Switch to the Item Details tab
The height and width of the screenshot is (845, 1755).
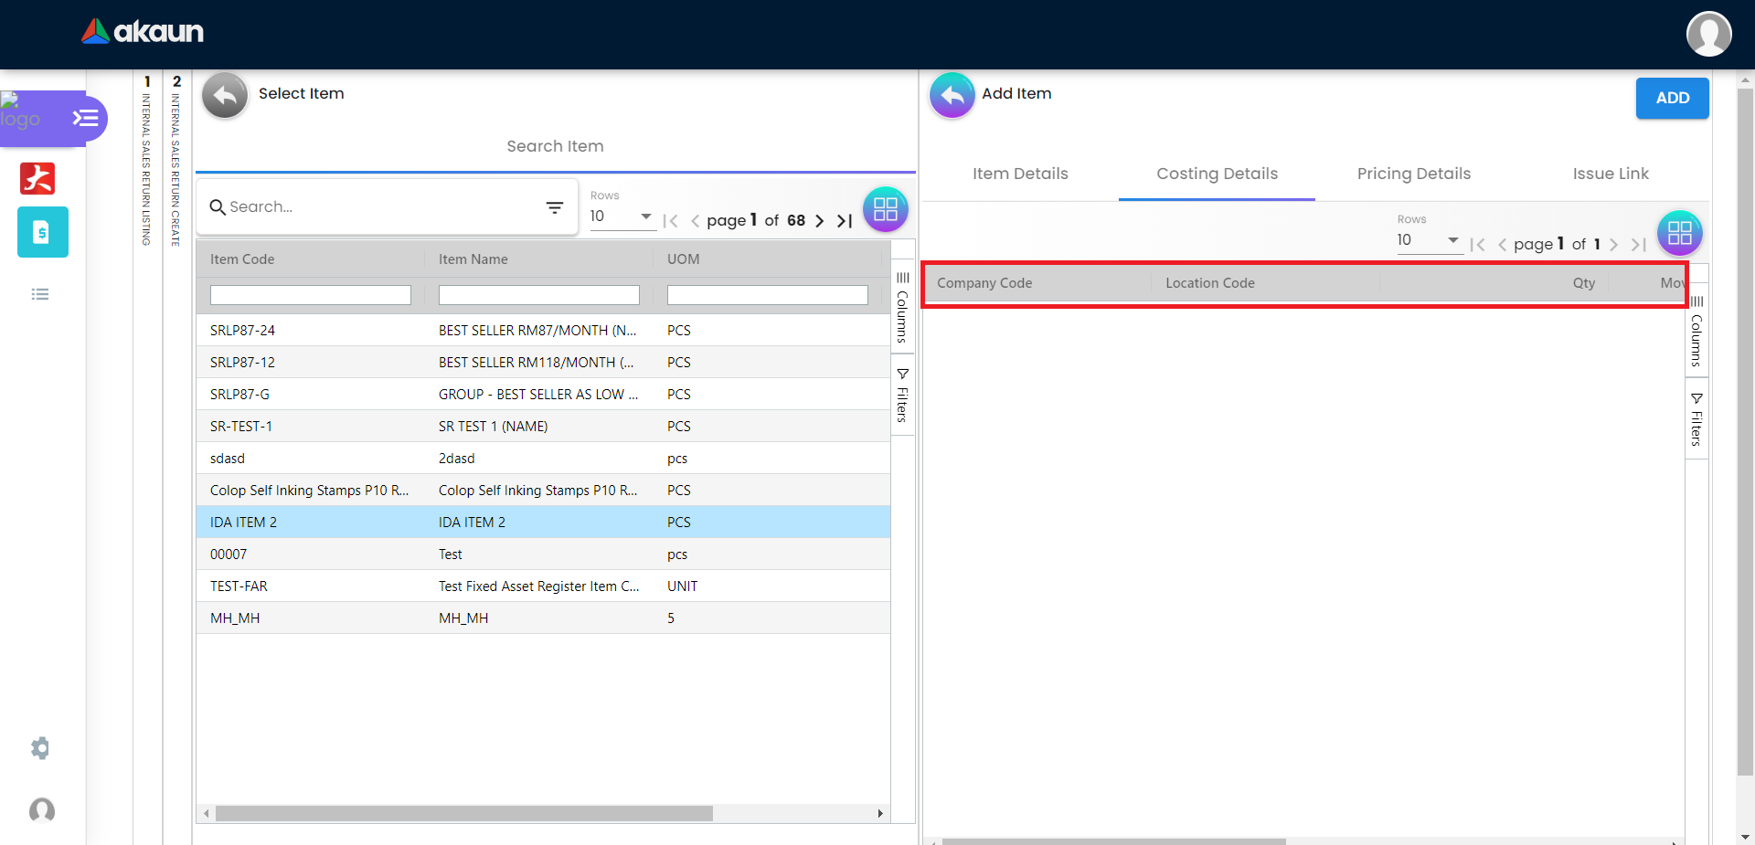click(x=1020, y=174)
